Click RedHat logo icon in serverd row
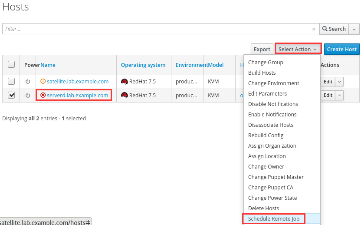 124,95
